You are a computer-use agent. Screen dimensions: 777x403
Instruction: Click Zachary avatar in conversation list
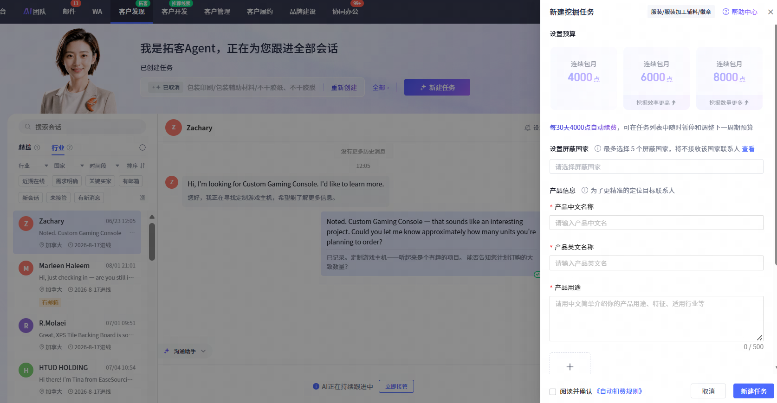pyautogui.click(x=26, y=224)
